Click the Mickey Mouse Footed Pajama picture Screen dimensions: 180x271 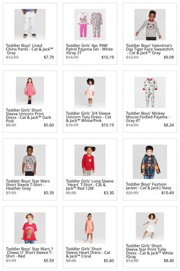pos(150,92)
